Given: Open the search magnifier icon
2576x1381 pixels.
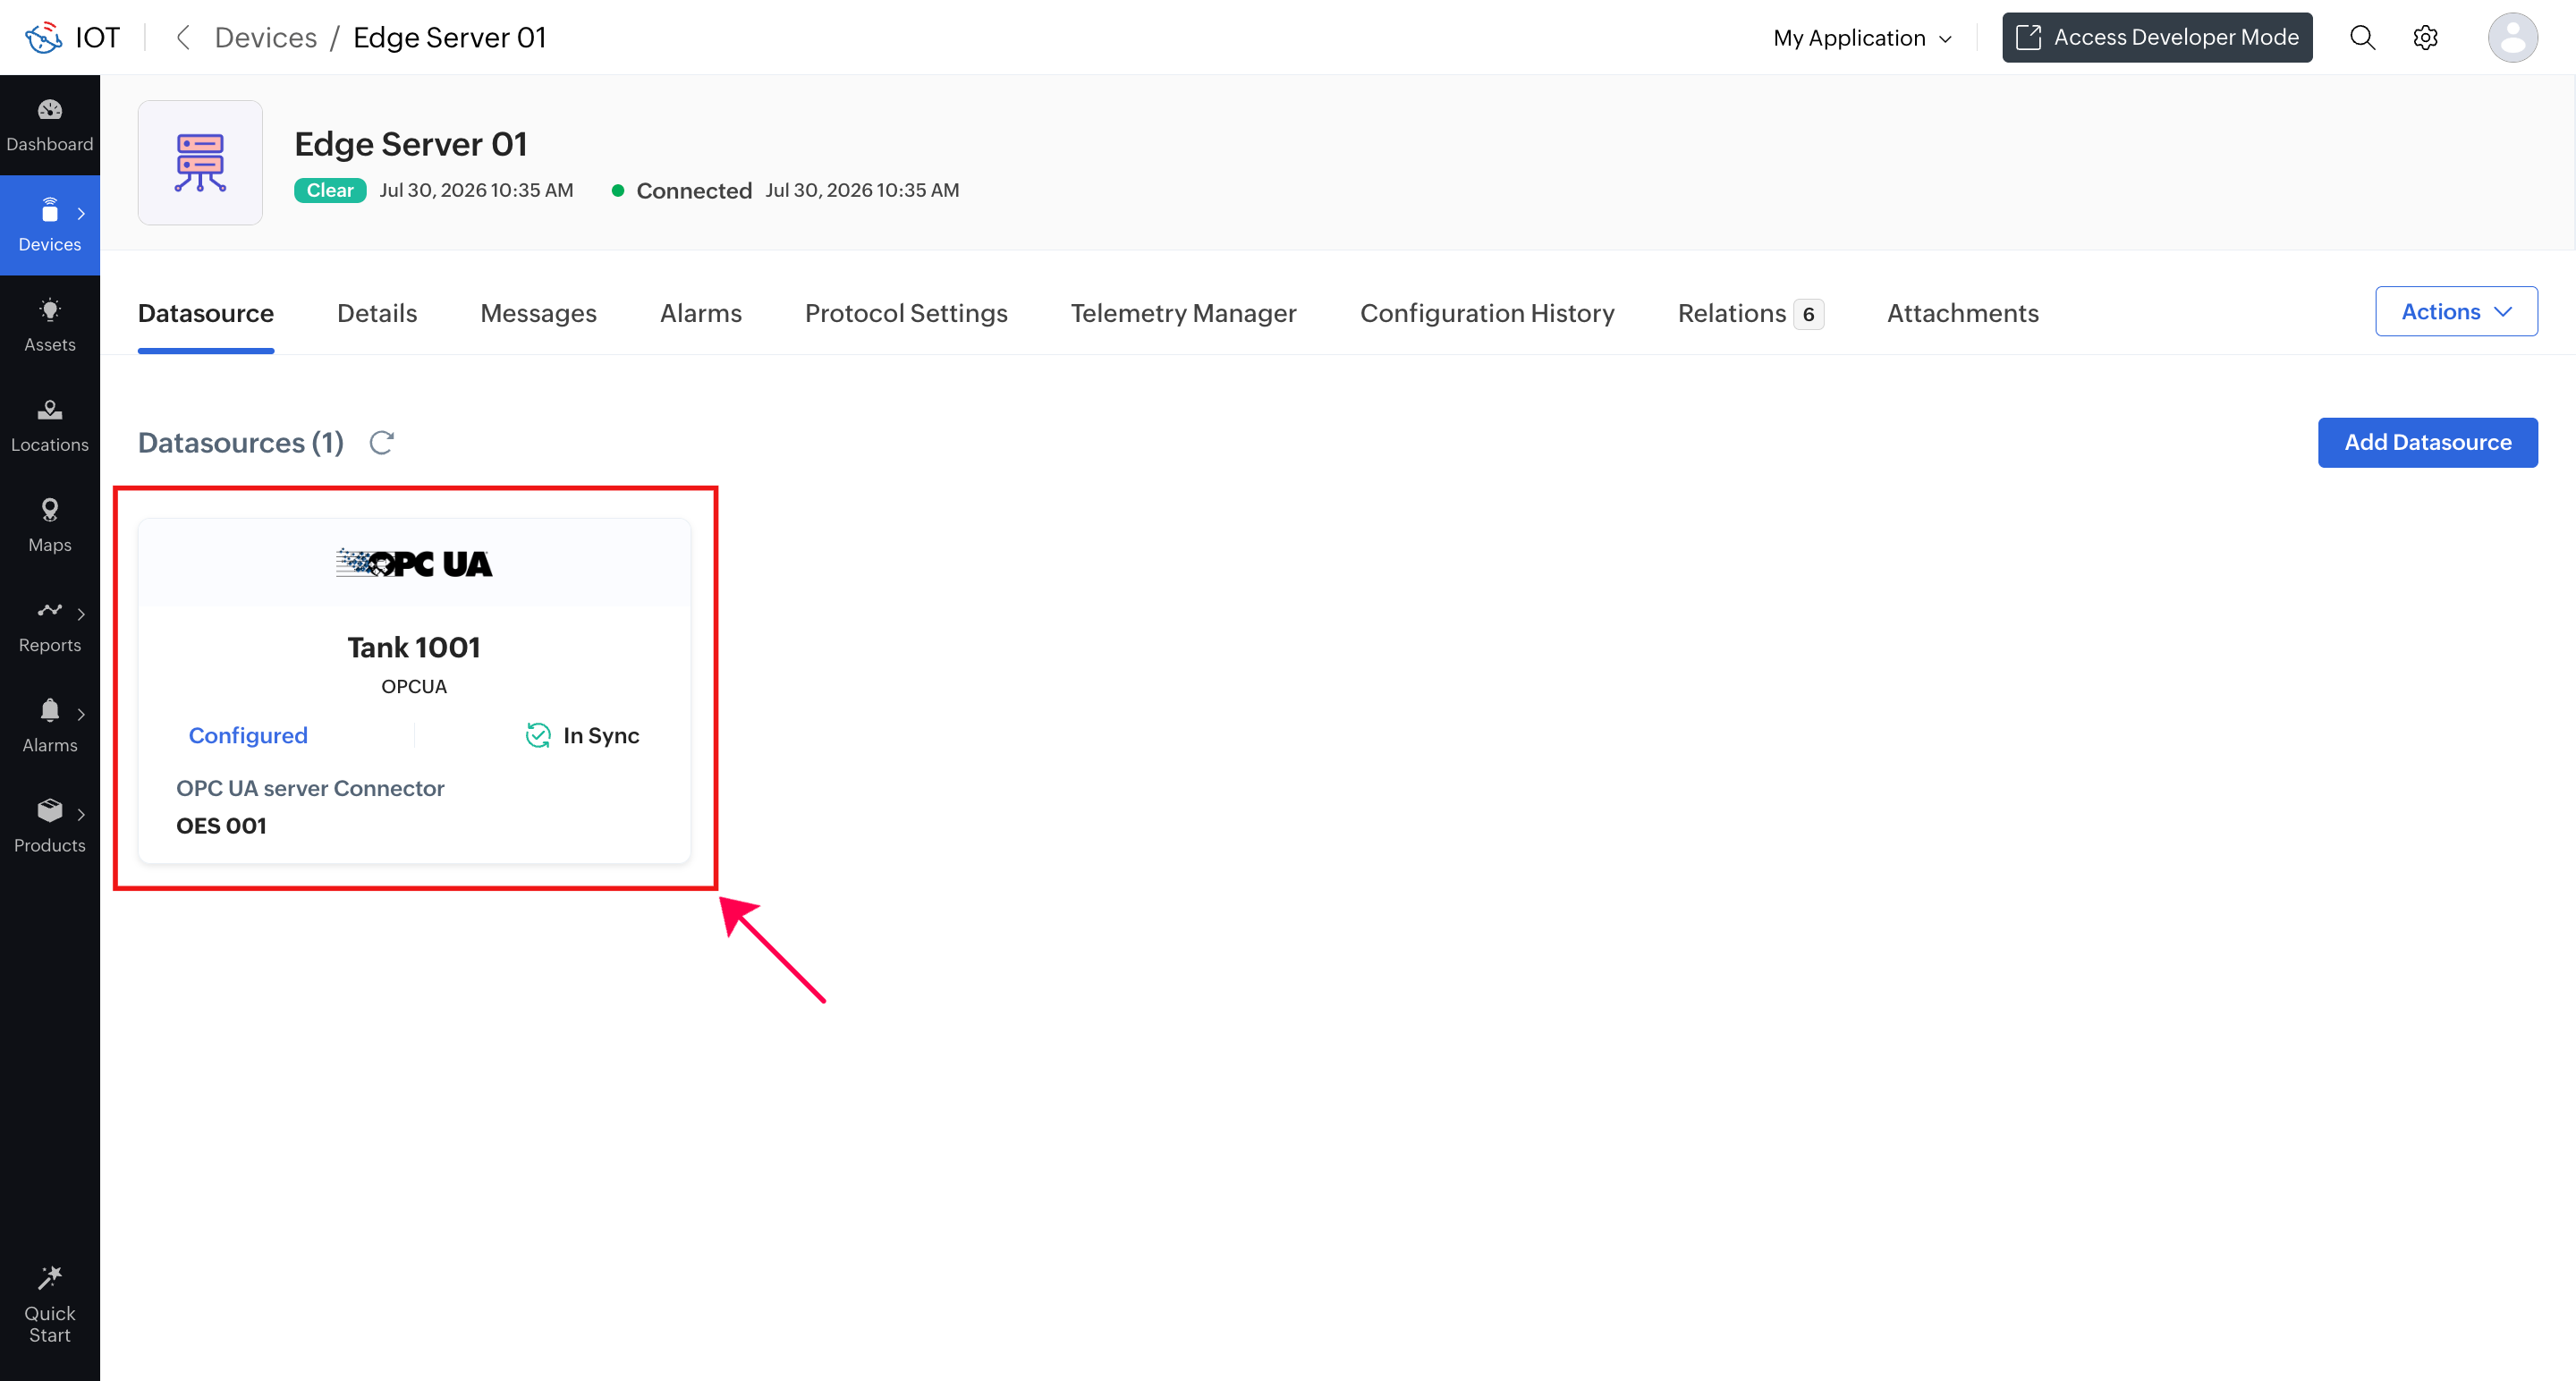Looking at the screenshot, I should 2362,37.
